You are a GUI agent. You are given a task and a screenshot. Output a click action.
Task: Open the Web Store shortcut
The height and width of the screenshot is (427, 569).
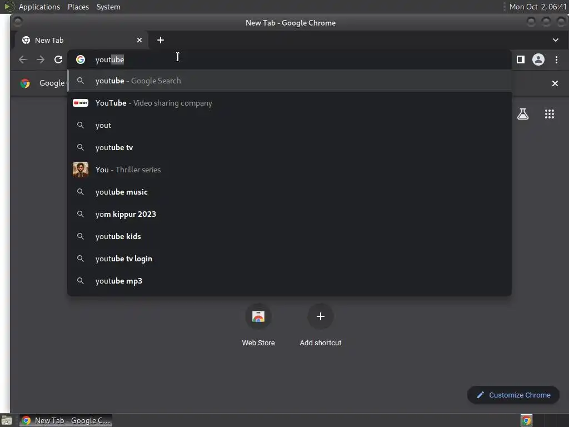click(258, 325)
